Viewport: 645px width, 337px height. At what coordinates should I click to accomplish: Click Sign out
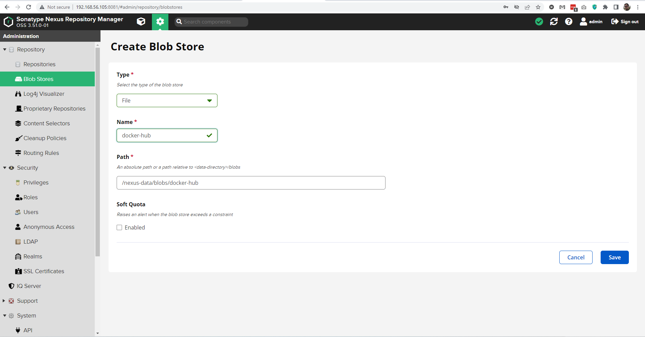(625, 22)
